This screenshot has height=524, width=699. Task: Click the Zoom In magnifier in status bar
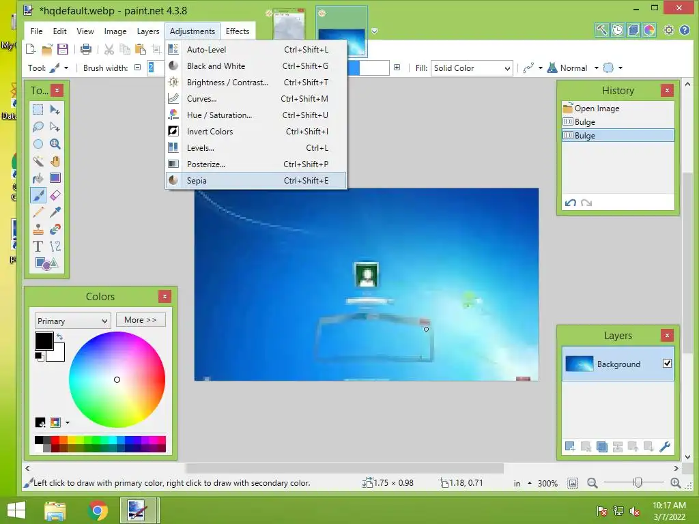pos(675,483)
